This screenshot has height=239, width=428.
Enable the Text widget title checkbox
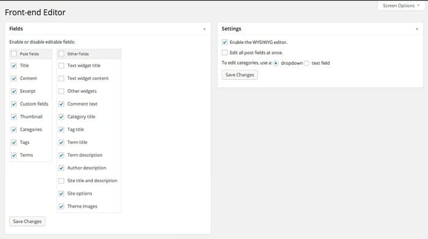pyautogui.click(x=61, y=66)
